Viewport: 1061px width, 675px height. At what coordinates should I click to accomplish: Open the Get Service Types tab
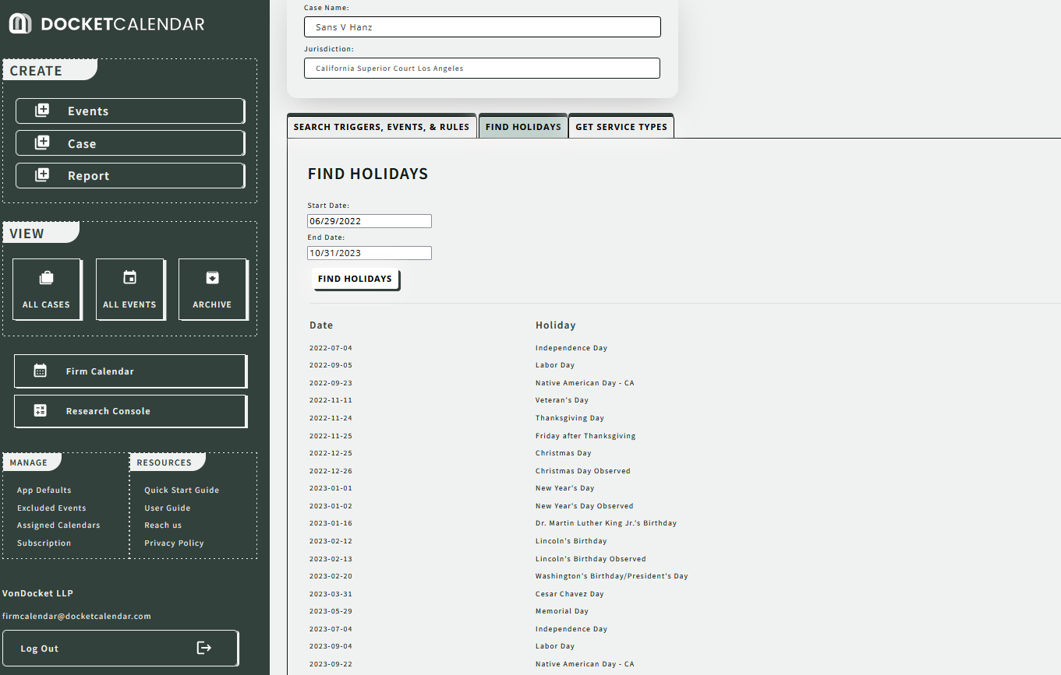[621, 127]
